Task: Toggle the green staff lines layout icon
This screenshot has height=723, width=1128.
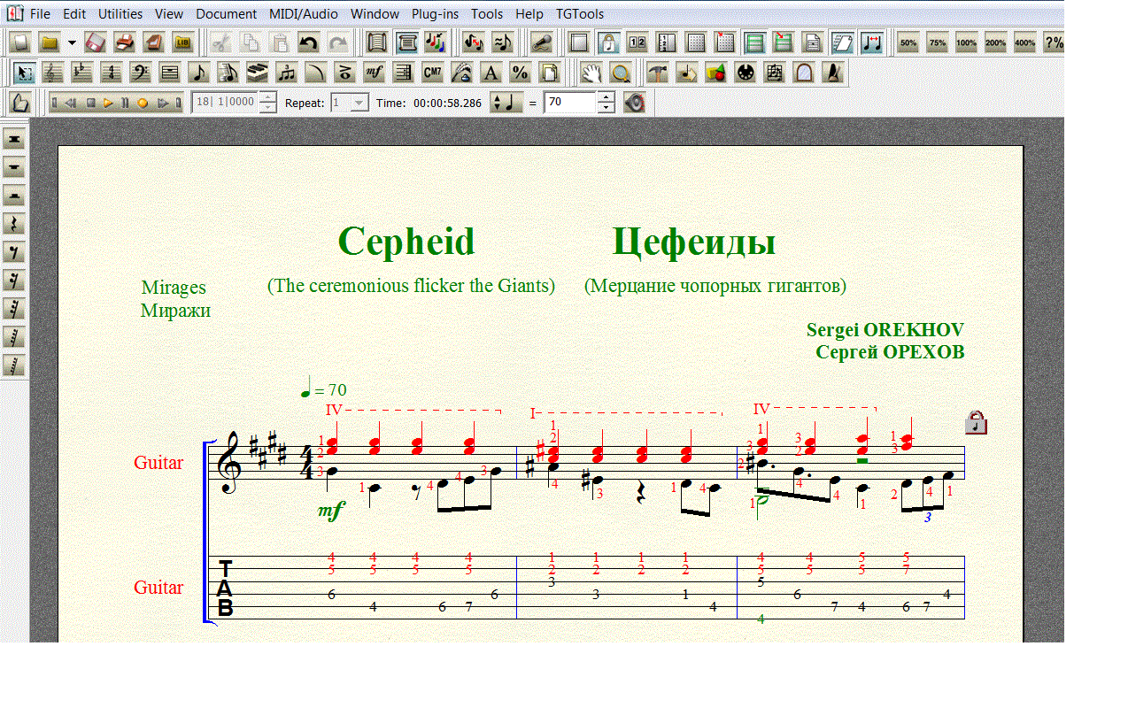Action: (x=754, y=42)
